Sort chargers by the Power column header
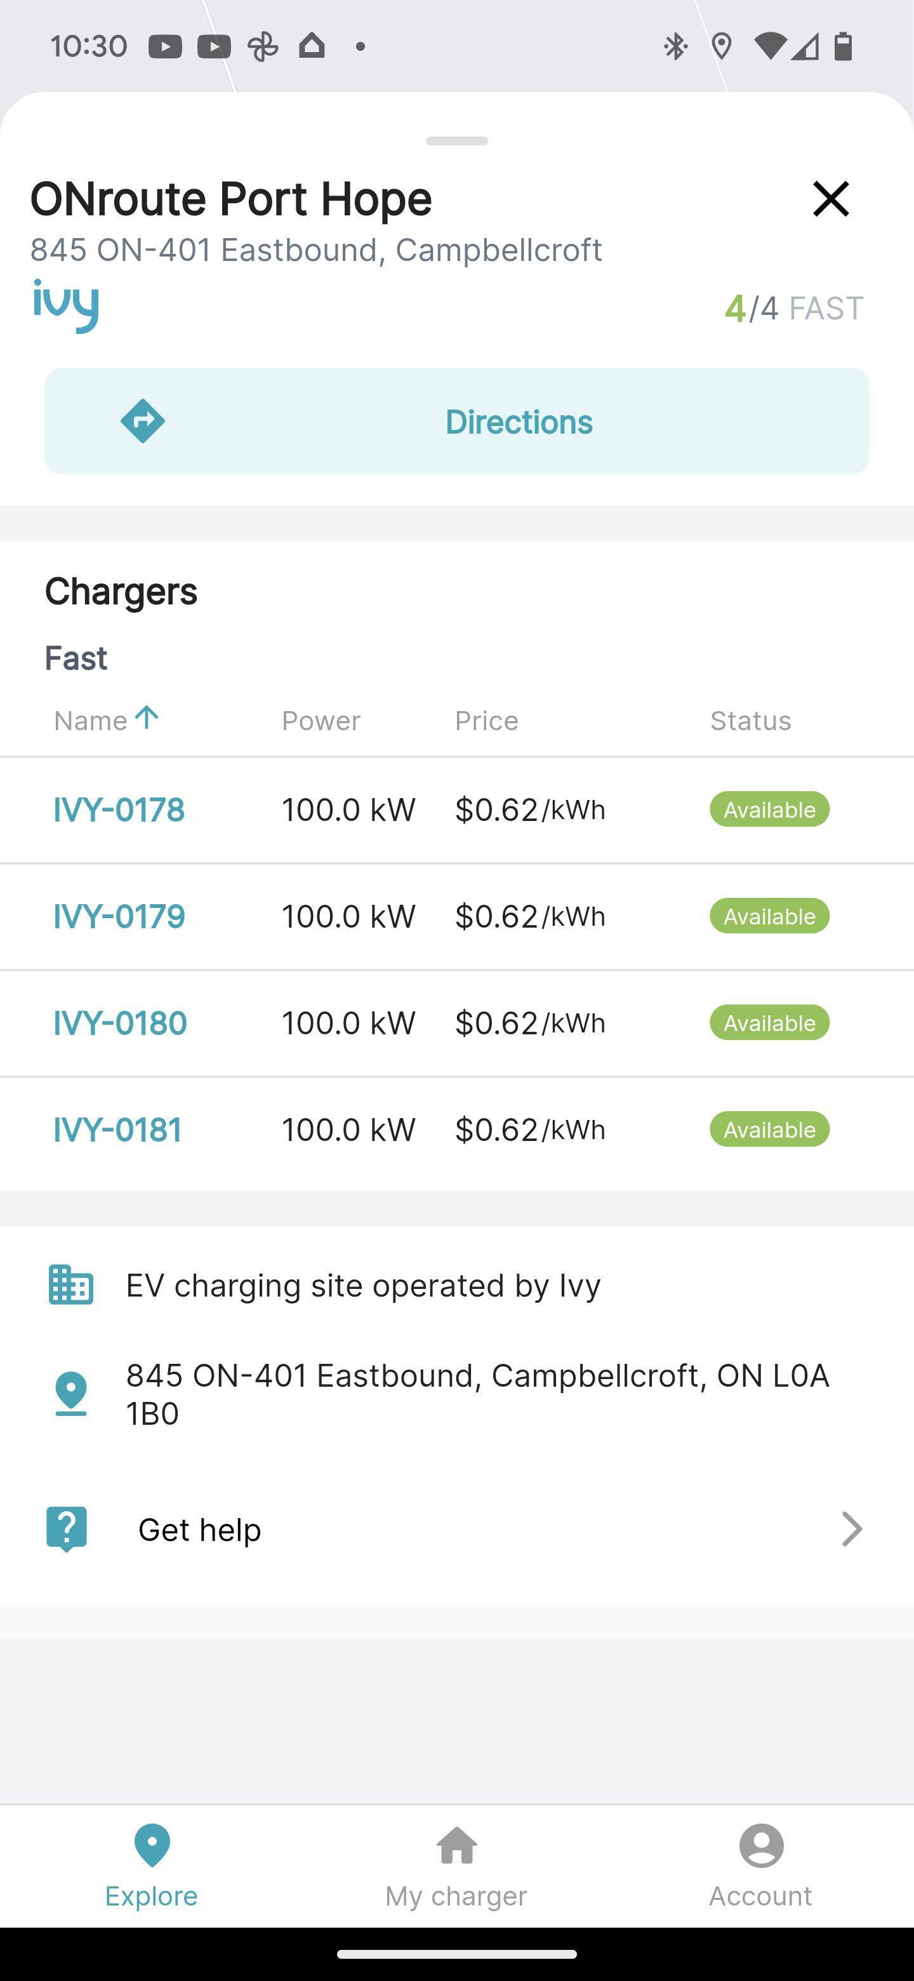The width and height of the screenshot is (914, 1981). 321,721
